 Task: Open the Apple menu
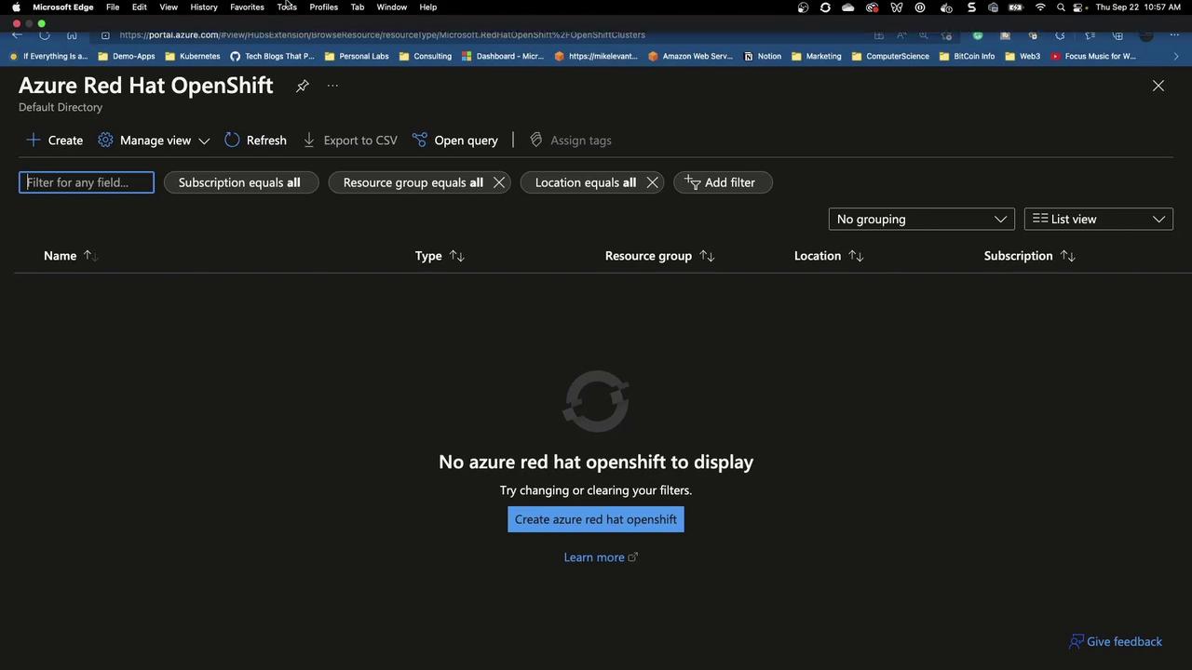click(x=16, y=7)
